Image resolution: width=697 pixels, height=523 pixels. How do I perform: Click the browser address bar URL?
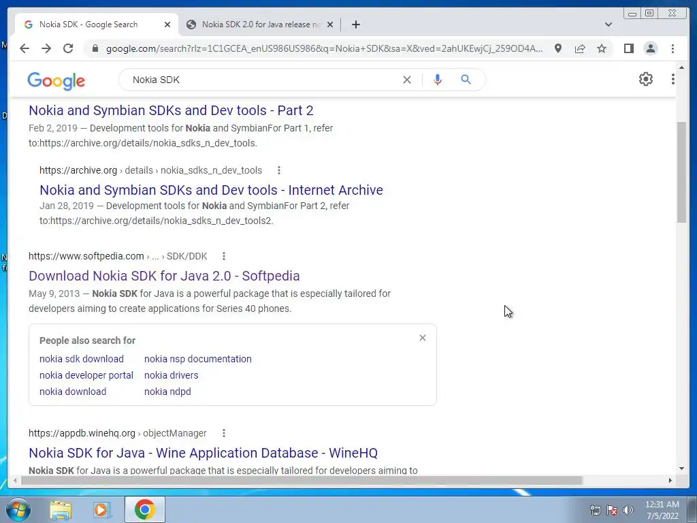323,48
